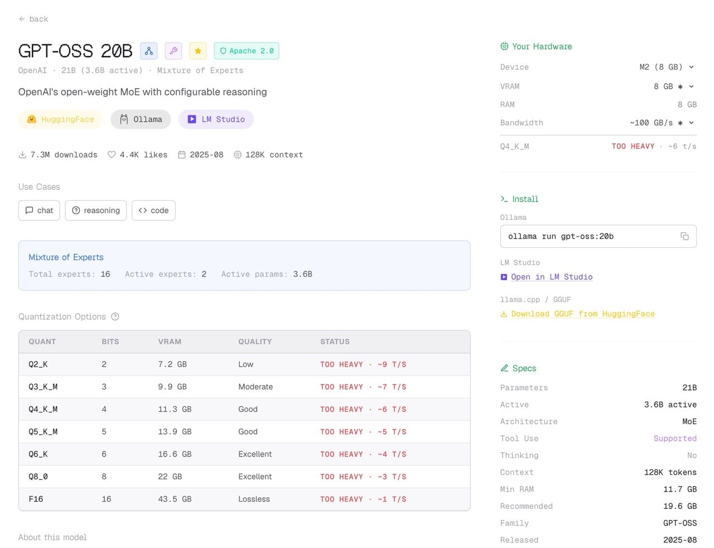Open the Device selector for M2 (8 GB)

(x=667, y=67)
